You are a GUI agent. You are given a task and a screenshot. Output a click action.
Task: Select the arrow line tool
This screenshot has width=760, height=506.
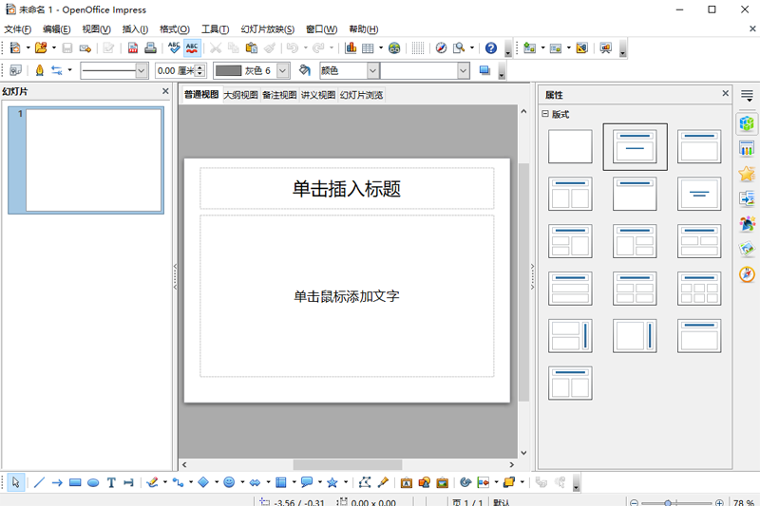tap(57, 482)
